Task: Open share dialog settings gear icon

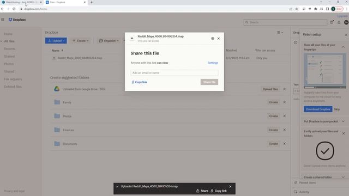Action: pos(213,39)
